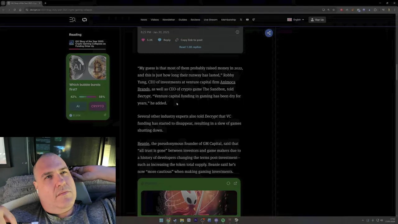Click the AI and Bitcoin bubbles image
The width and height of the screenshot is (398, 224).
(x=88, y=68)
